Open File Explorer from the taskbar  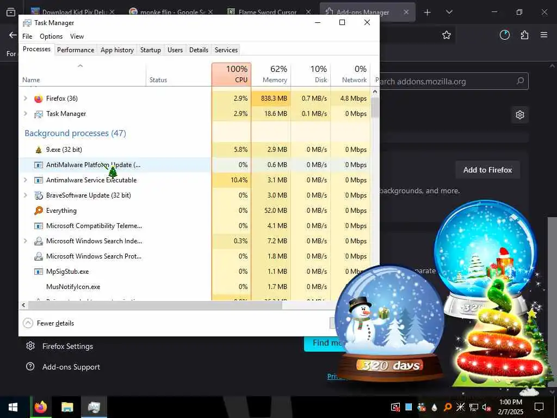pos(67,407)
